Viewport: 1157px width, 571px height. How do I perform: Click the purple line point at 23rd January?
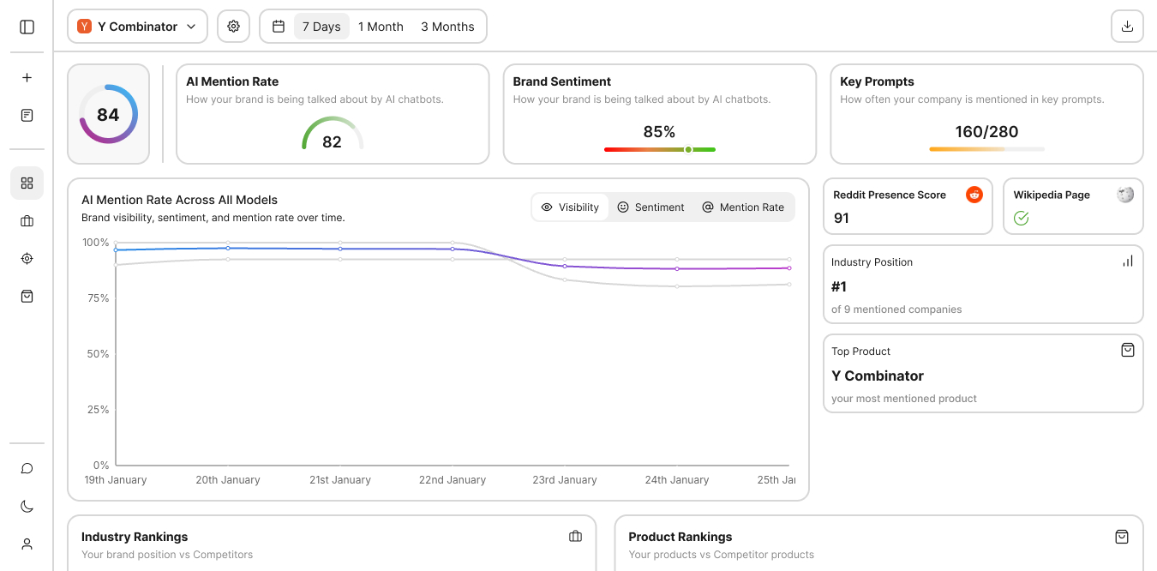(565, 266)
